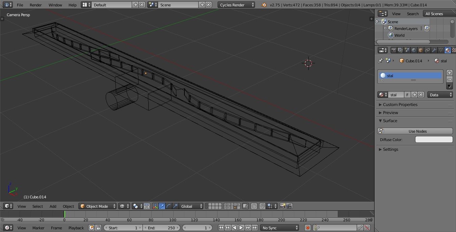Open the outliner View menu
The width and height of the screenshot is (456, 232).
coord(396,14)
